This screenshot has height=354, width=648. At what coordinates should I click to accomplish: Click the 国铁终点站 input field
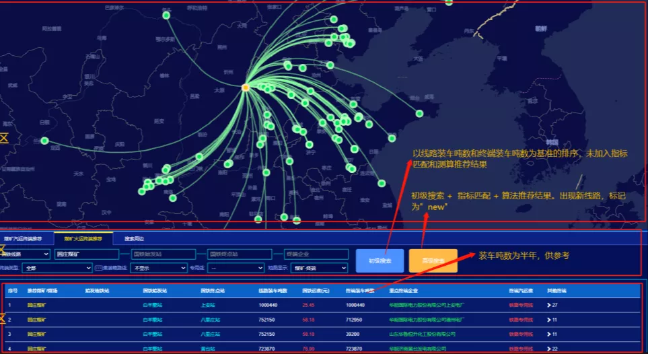(x=240, y=254)
